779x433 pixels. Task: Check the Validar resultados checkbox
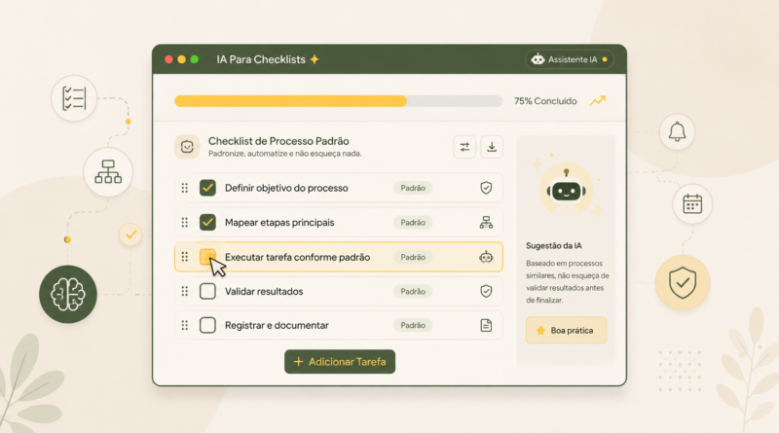coord(207,291)
